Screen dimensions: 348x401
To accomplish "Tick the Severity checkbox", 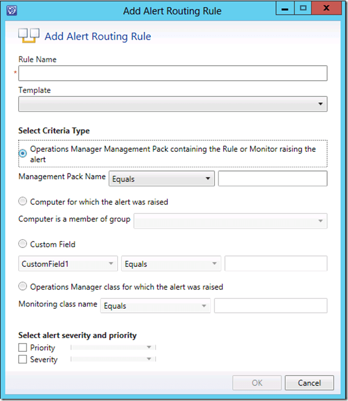I will (x=23, y=360).
